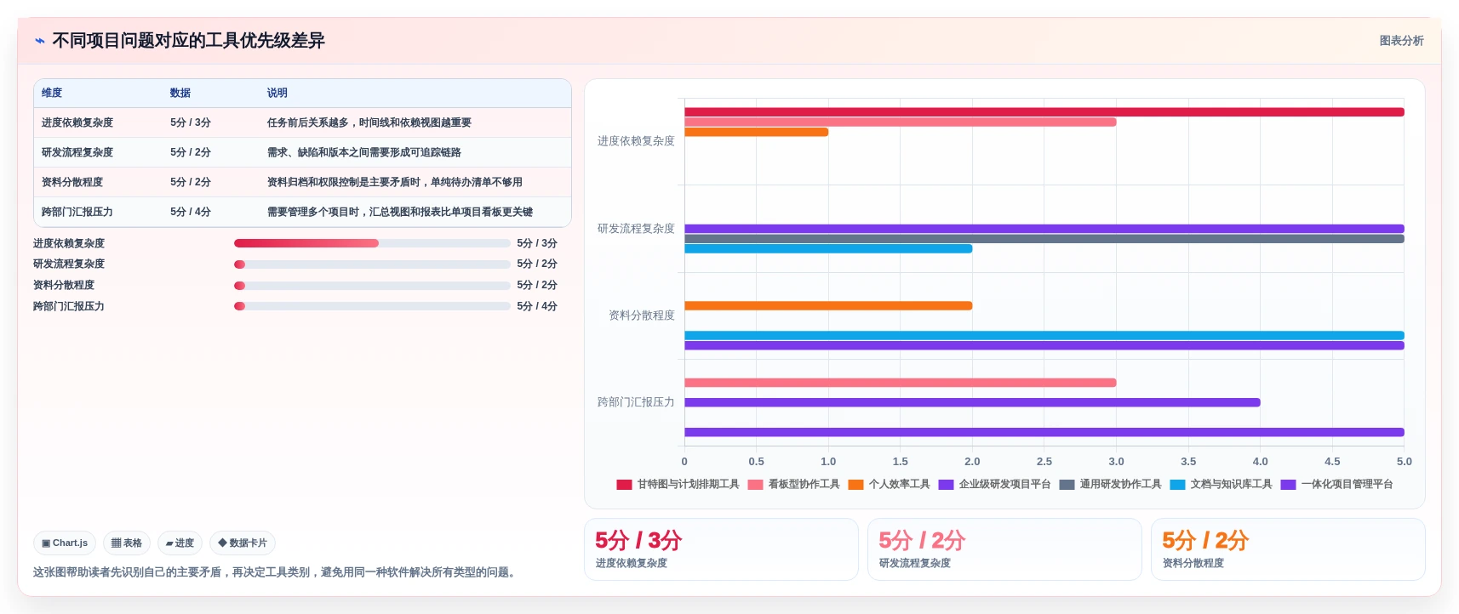Click the gray bar in 研发流程复杂度 chart group
The width and height of the screenshot is (1459, 614).
point(1044,239)
